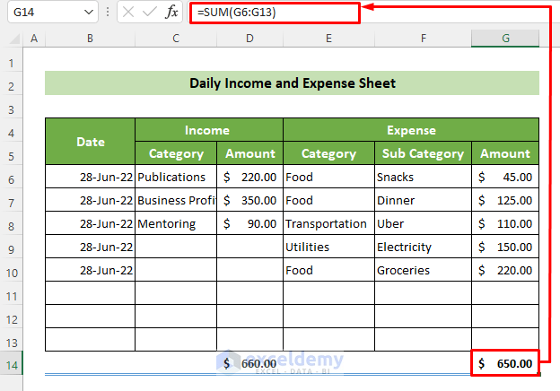Click the Enter checkmark icon in formula bar

tap(149, 13)
